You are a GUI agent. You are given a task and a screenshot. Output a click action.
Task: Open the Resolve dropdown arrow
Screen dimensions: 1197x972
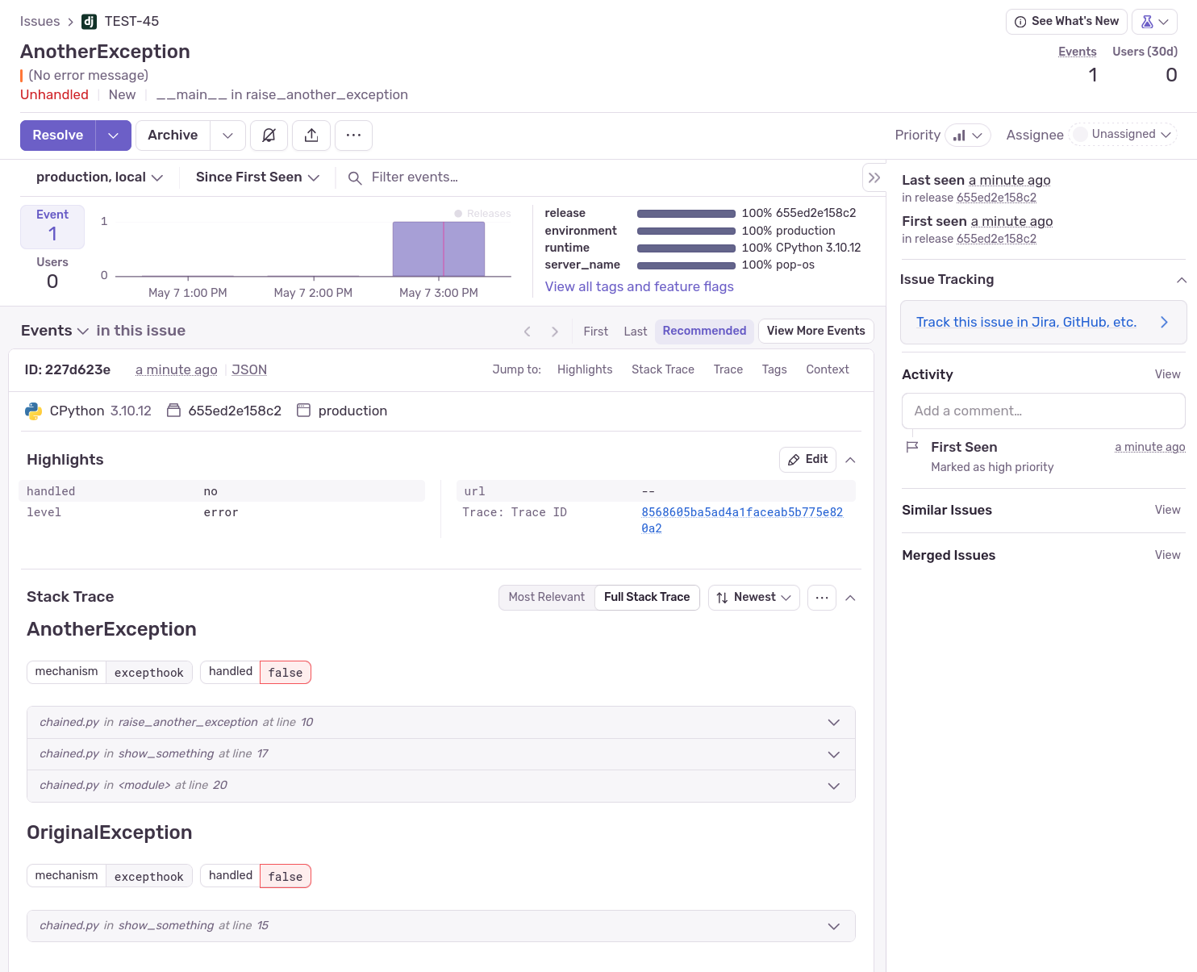(114, 136)
